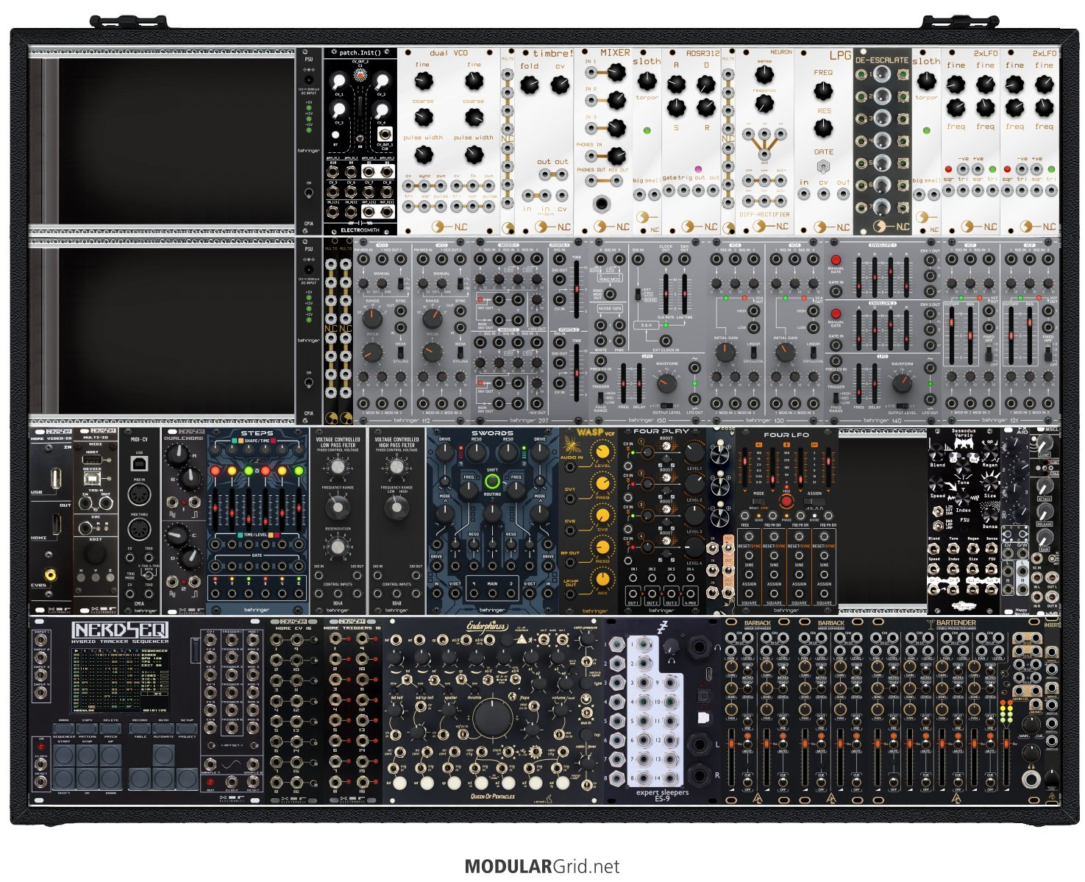Click the REGENERATION knob on 904A filter
The width and height of the screenshot is (1085, 882).
(338, 547)
